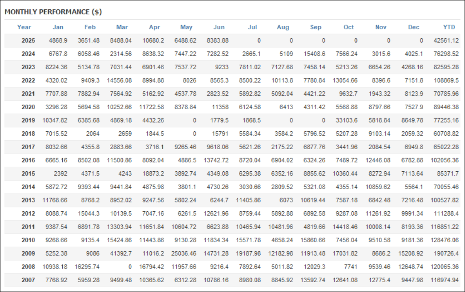Select the Mar column header
Viewport: 465px width, 292px height.
[x=122, y=27]
